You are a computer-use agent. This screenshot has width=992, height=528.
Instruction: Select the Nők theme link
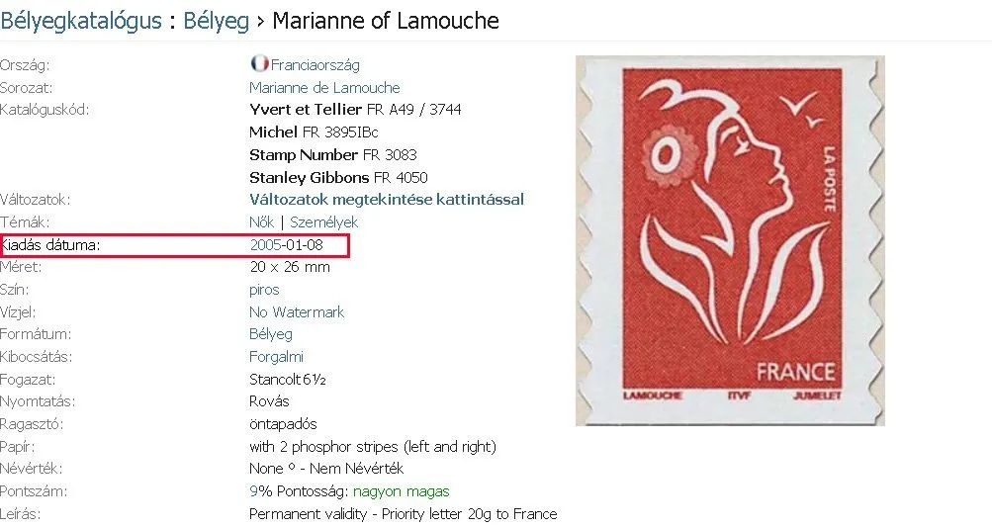pos(261,222)
